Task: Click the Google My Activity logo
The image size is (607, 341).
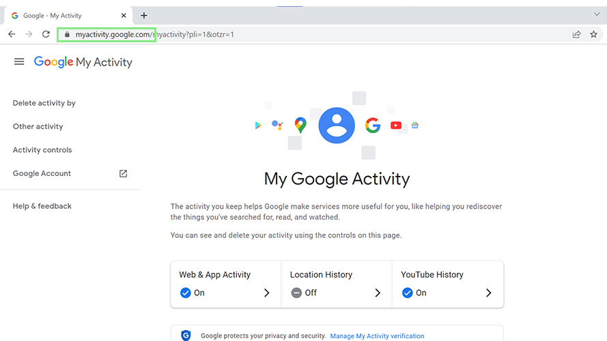Action: coord(83,62)
